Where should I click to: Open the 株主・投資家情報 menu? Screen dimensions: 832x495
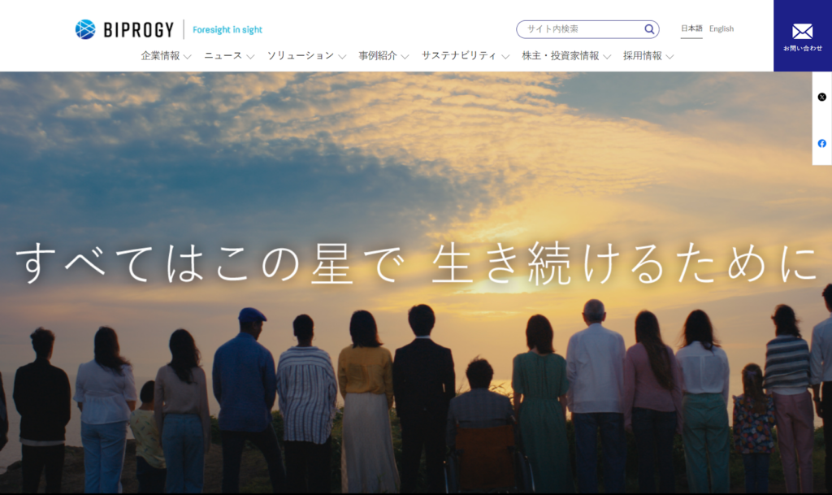coord(560,56)
